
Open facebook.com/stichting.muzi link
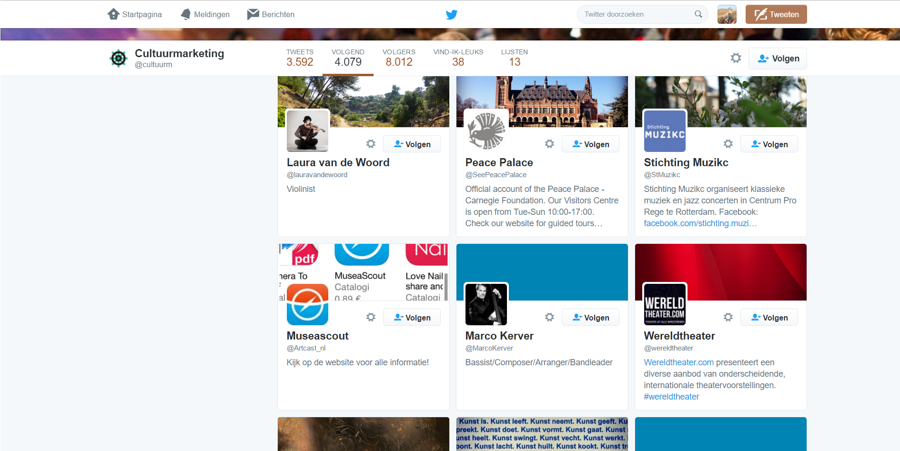click(x=700, y=223)
